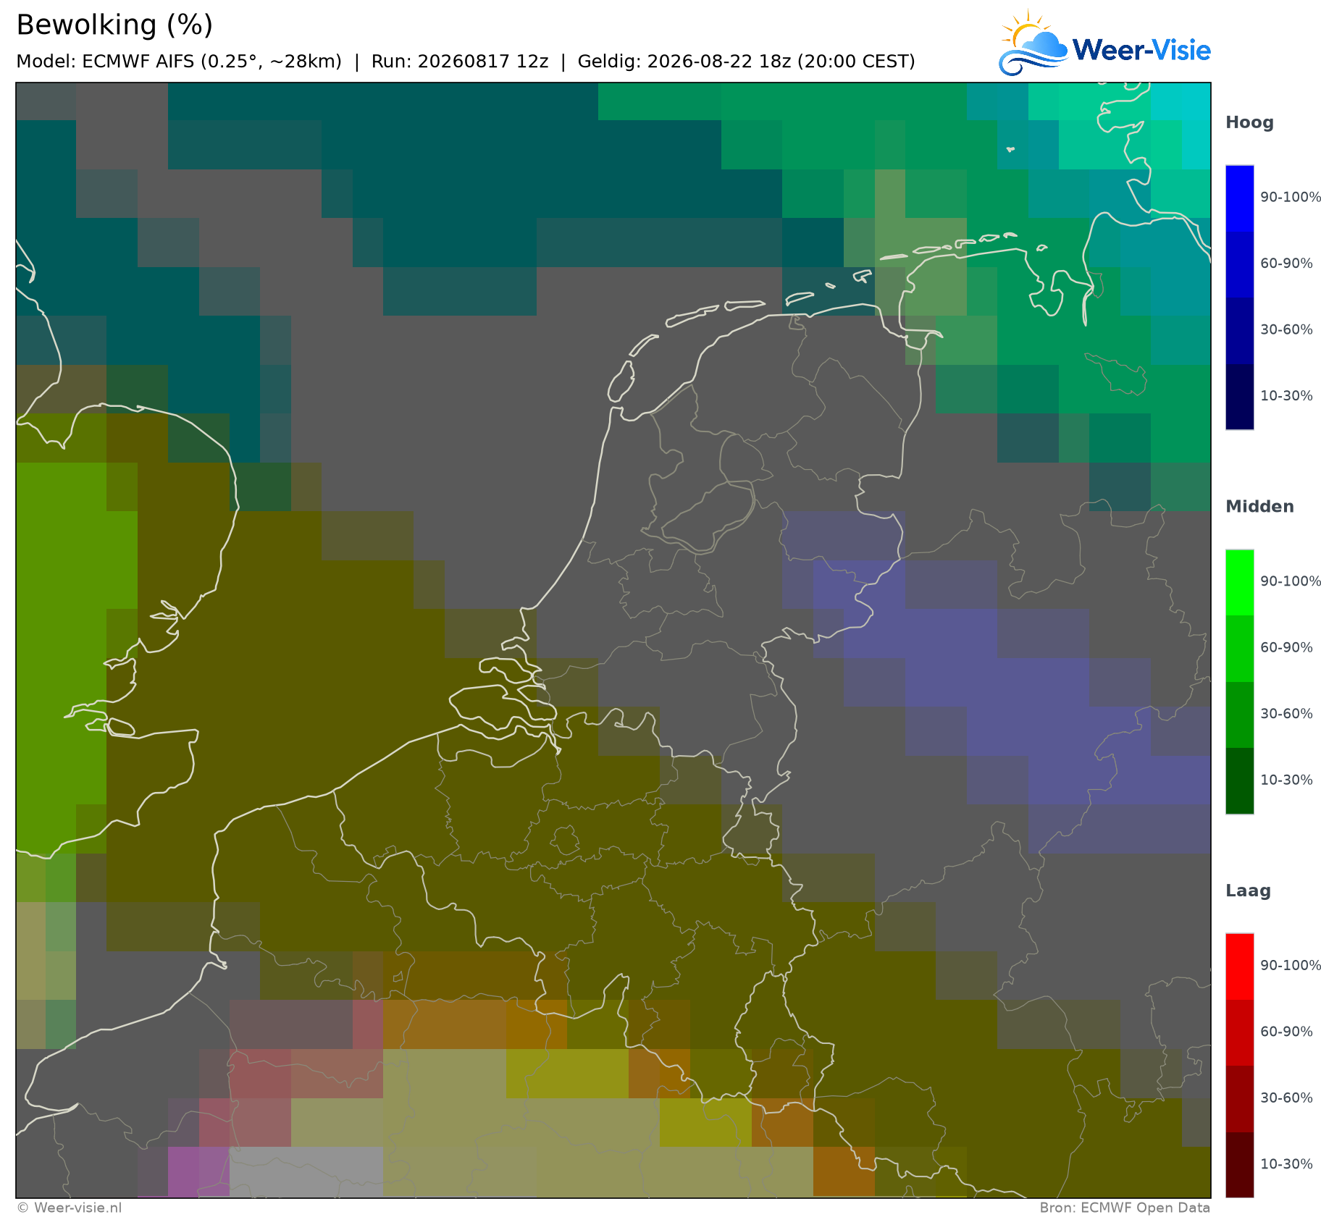Select the Laag 90-100% bright red swatch
The image size is (1321, 1217).
(x=1239, y=967)
